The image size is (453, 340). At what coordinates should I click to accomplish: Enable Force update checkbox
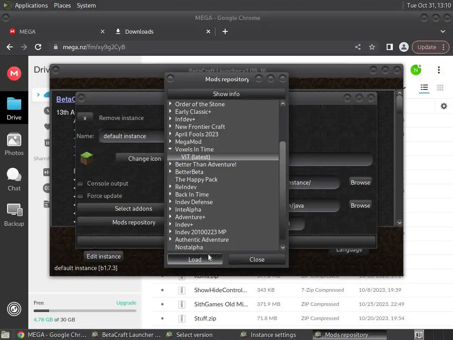click(x=81, y=196)
